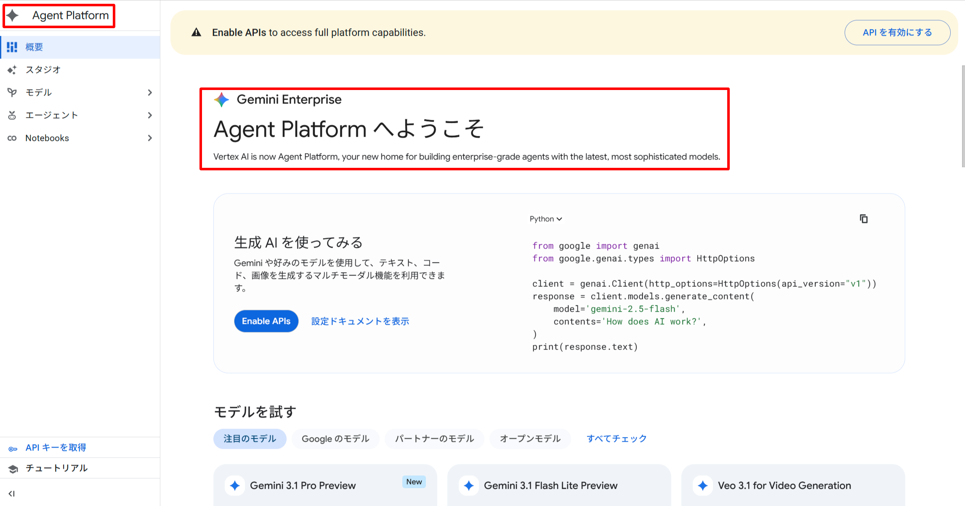Screen dimensions: 965x506
Task: Select the パートナーのモデル filter chip
Action: (x=434, y=439)
